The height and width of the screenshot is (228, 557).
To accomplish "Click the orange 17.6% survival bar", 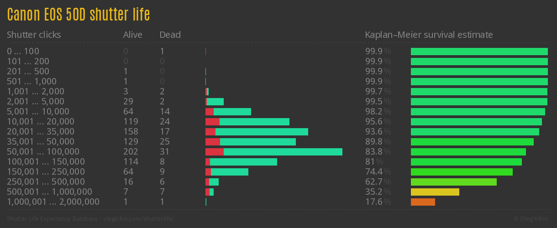I will pos(423,202).
